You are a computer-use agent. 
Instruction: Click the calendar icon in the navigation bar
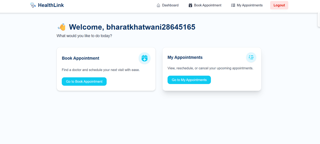(x=190, y=5)
